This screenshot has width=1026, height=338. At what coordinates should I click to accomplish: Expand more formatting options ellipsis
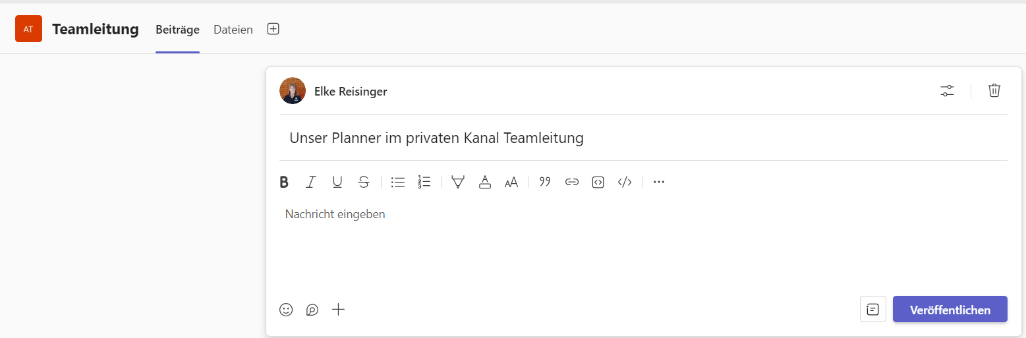(x=659, y=183)
